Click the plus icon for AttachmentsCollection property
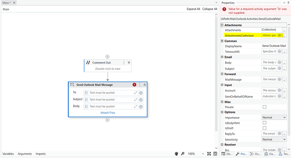 point(280,35)
